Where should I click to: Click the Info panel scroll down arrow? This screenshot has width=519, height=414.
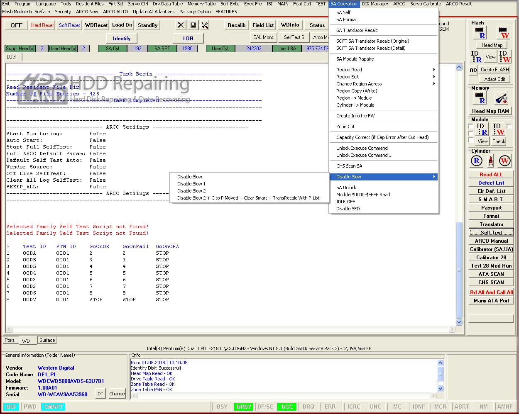point(441,389)
